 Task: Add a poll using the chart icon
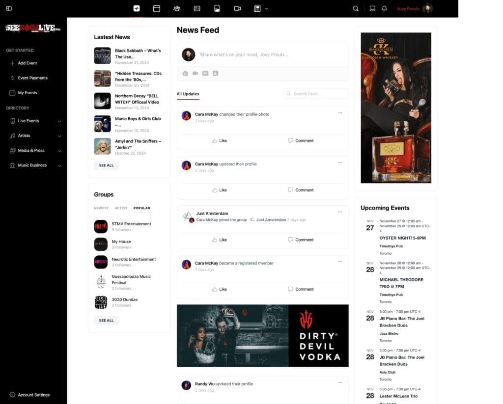coord(215,73)
